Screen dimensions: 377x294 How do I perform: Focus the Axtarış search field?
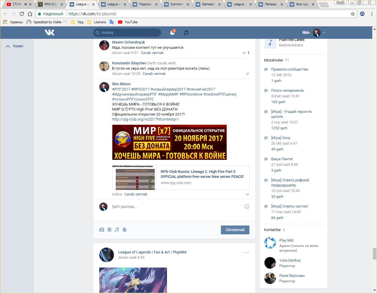tap(127, 33)
